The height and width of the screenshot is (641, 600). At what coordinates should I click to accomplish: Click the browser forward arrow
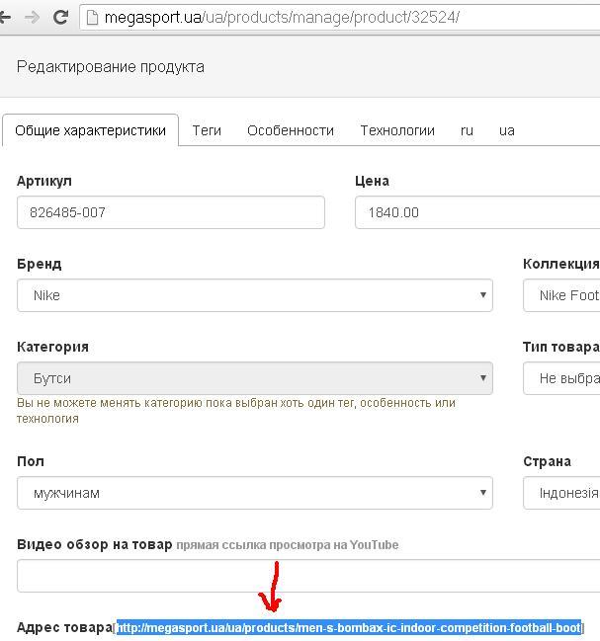[x=32, y=17]
